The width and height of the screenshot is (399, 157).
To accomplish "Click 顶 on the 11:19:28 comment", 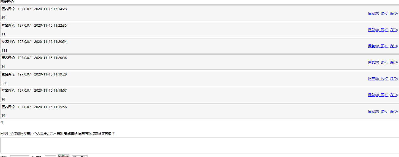I will coord(384,79).
